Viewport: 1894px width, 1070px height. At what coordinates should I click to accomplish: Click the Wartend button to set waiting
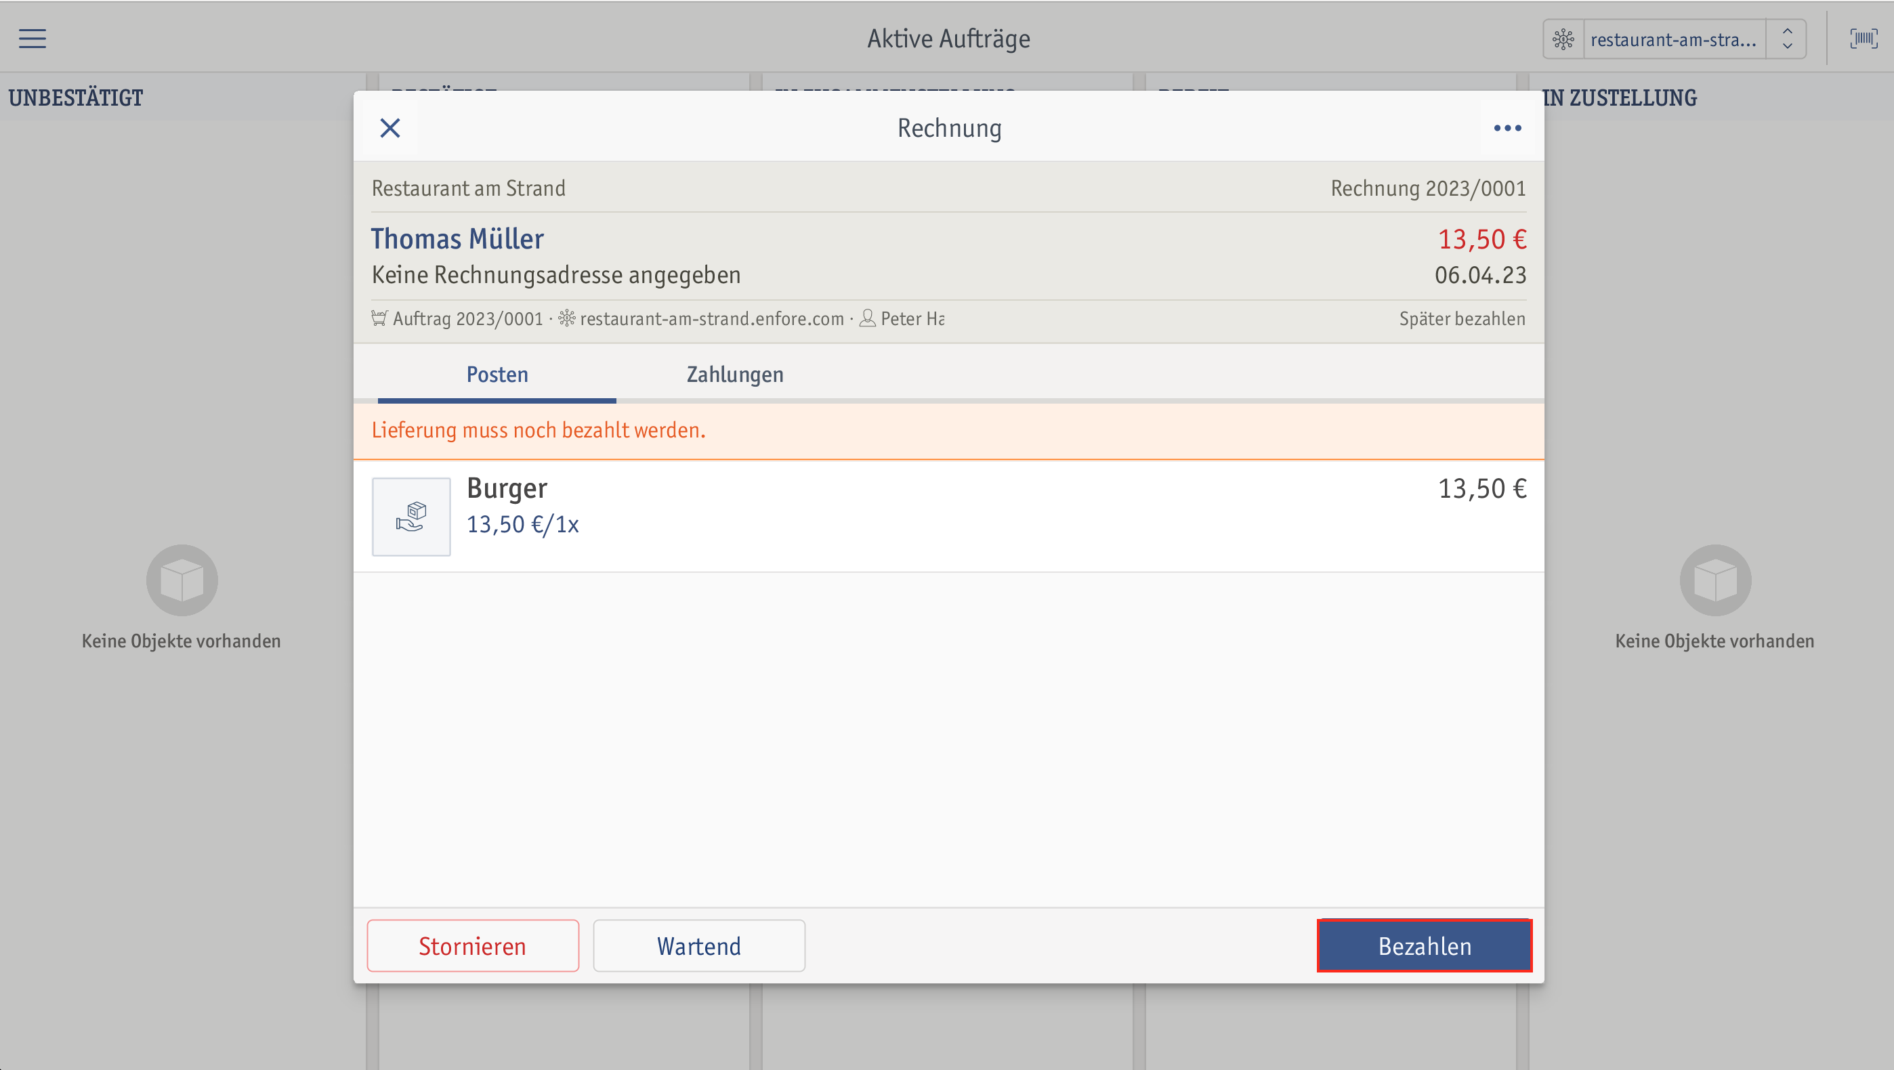tap(698, 945)
